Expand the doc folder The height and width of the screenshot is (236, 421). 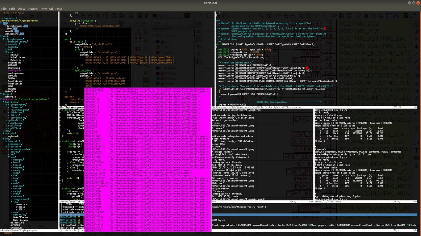coord(7,131)
